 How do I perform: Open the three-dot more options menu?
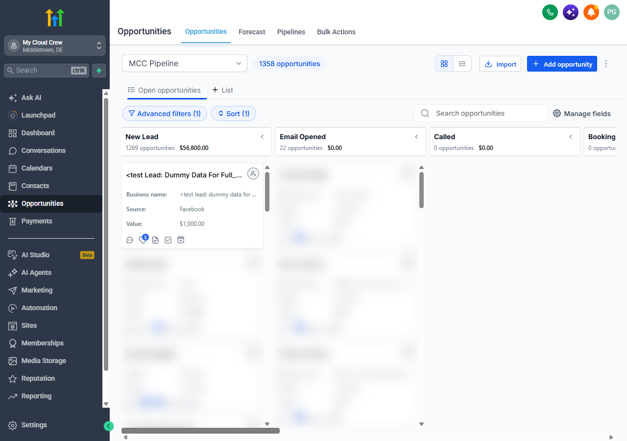(x=606, y=64)
